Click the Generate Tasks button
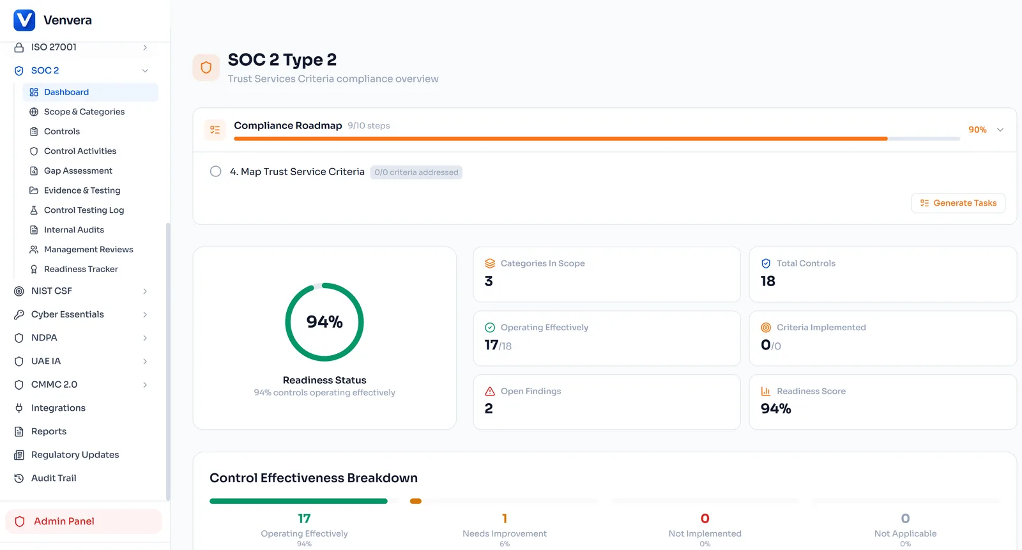This screenshot has height=550, width=1022. click(x=958, y=203)
